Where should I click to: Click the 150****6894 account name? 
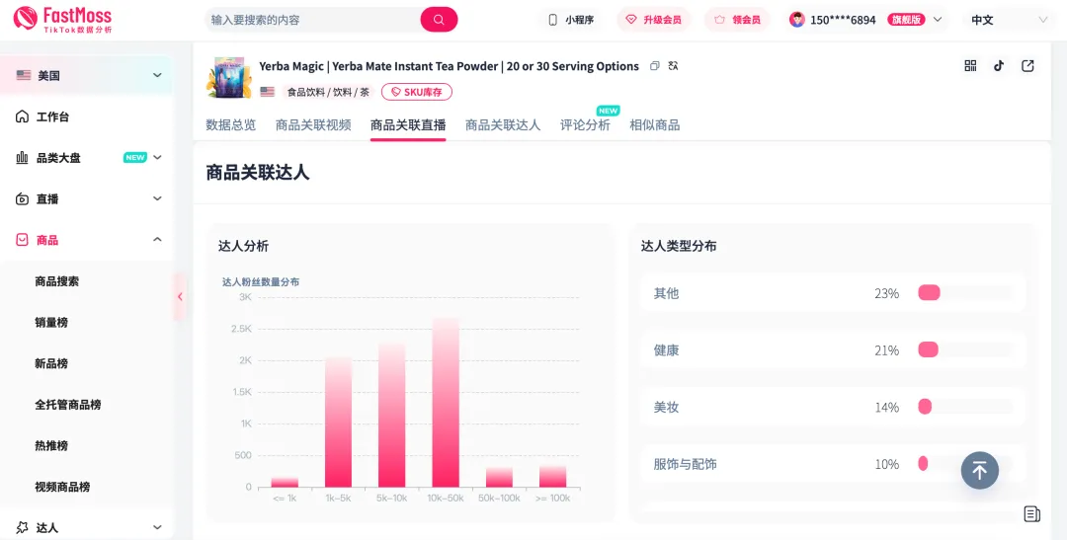[x=843, y=20]
